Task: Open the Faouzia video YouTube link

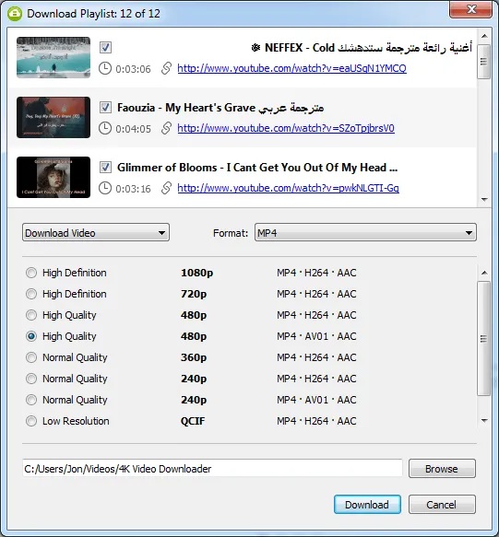Action: coord(286,128)
